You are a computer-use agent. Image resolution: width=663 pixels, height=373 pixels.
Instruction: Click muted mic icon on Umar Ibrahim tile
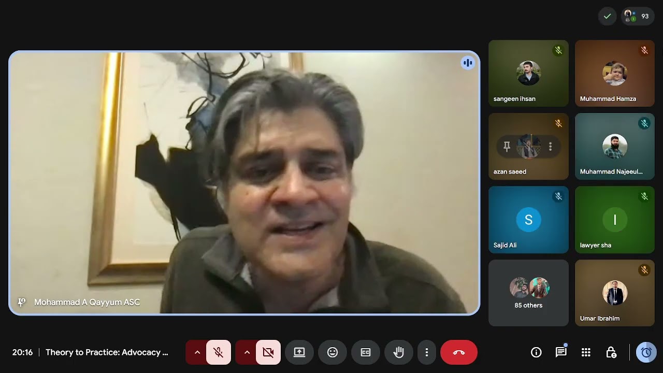point(644,270)
